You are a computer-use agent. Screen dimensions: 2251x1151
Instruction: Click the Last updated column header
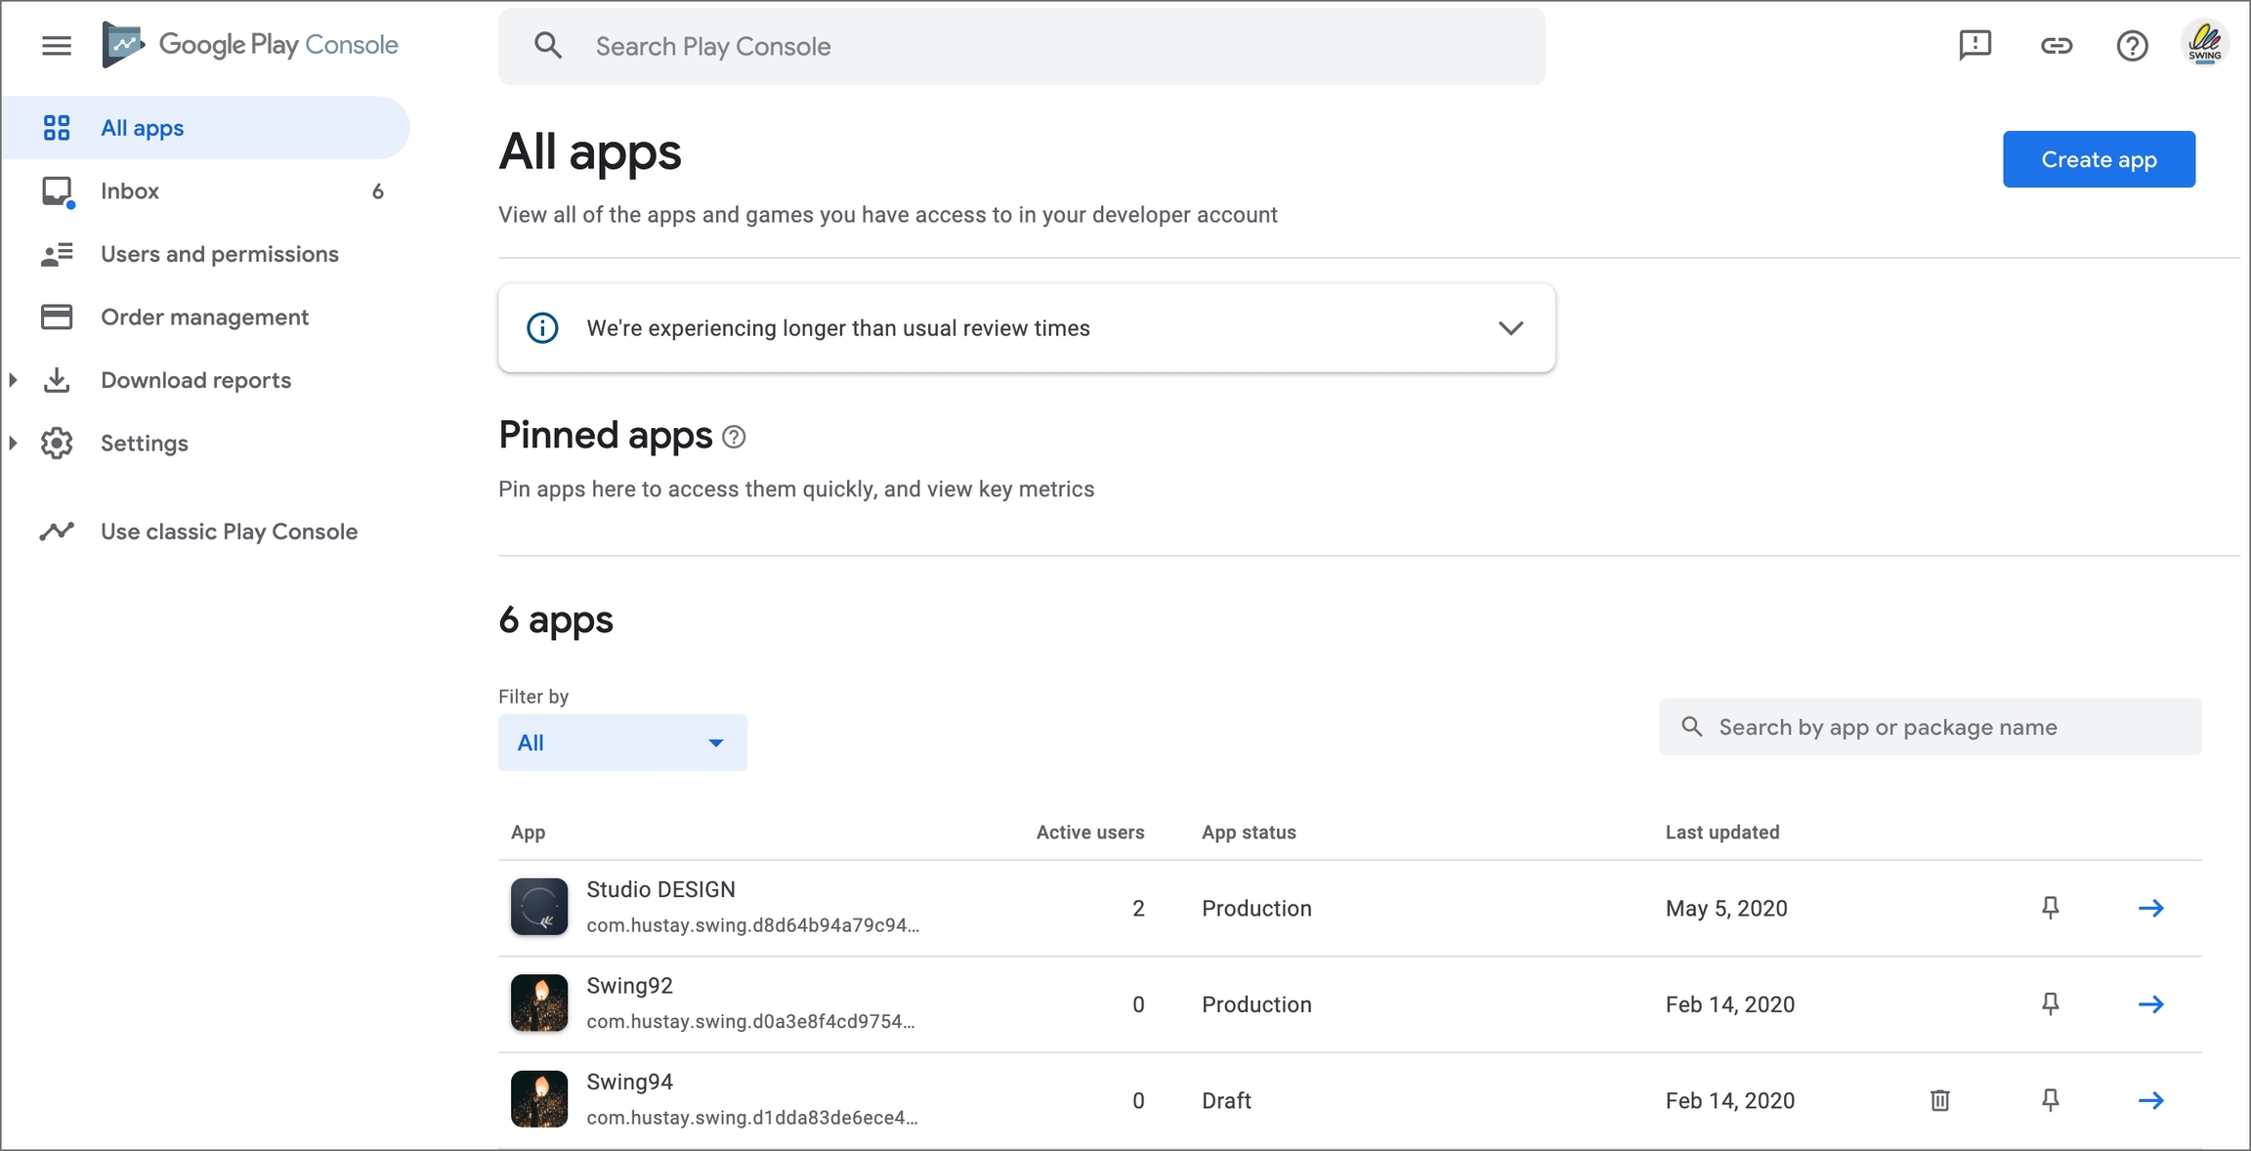pos(1722,832)
